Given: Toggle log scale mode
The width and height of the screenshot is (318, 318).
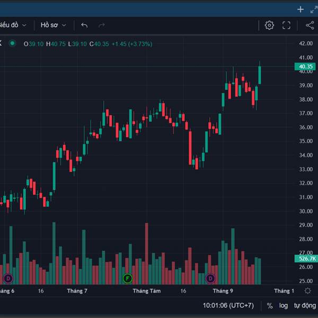Looking at the screenshot, I should pyautogui.click(x=284, y=306).
